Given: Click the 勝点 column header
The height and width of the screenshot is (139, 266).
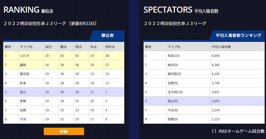Looking at the screenshot, I should (x=63, y=47).
